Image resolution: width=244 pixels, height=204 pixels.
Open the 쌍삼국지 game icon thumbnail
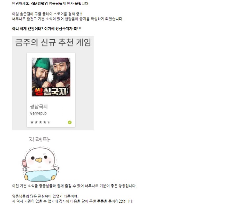coord(51,77)
